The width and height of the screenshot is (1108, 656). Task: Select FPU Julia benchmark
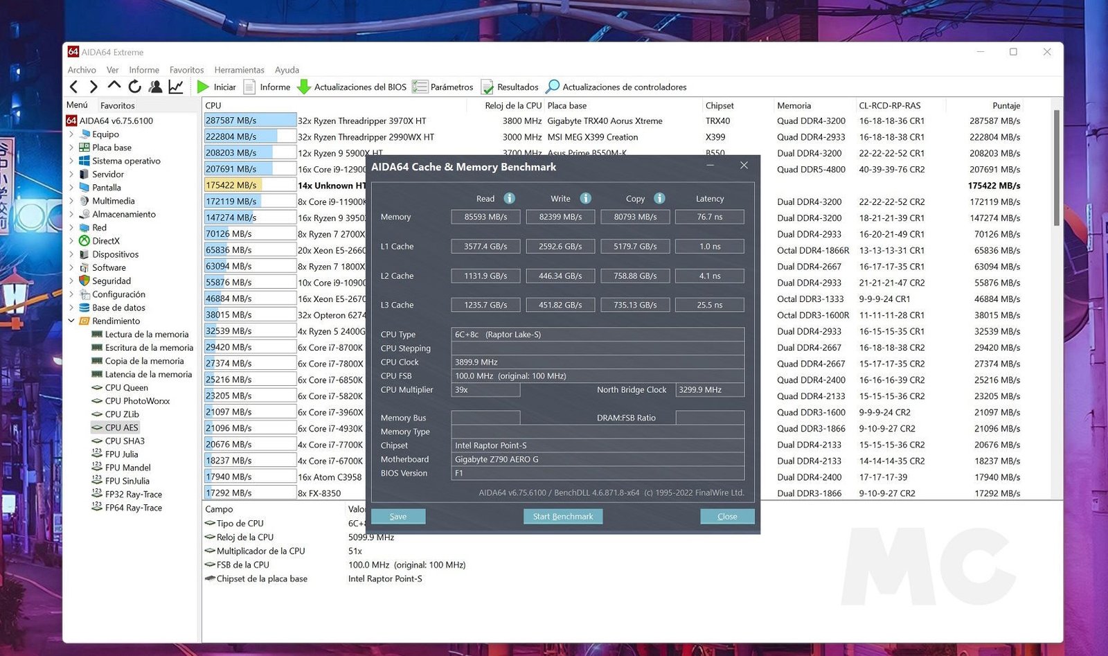(x=122, y=454)
